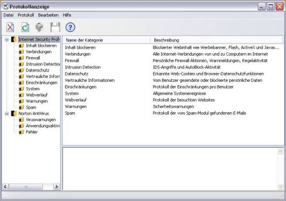Click the horizontal scrollbar thumb under the tree
Image resolution: width=286 pixels, height=201 pixels.
tap(26, 187)
